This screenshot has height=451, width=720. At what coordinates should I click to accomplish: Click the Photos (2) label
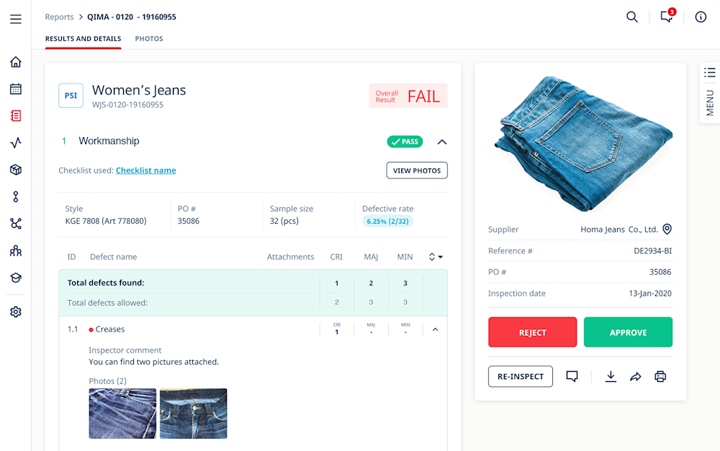click(107, 381)
